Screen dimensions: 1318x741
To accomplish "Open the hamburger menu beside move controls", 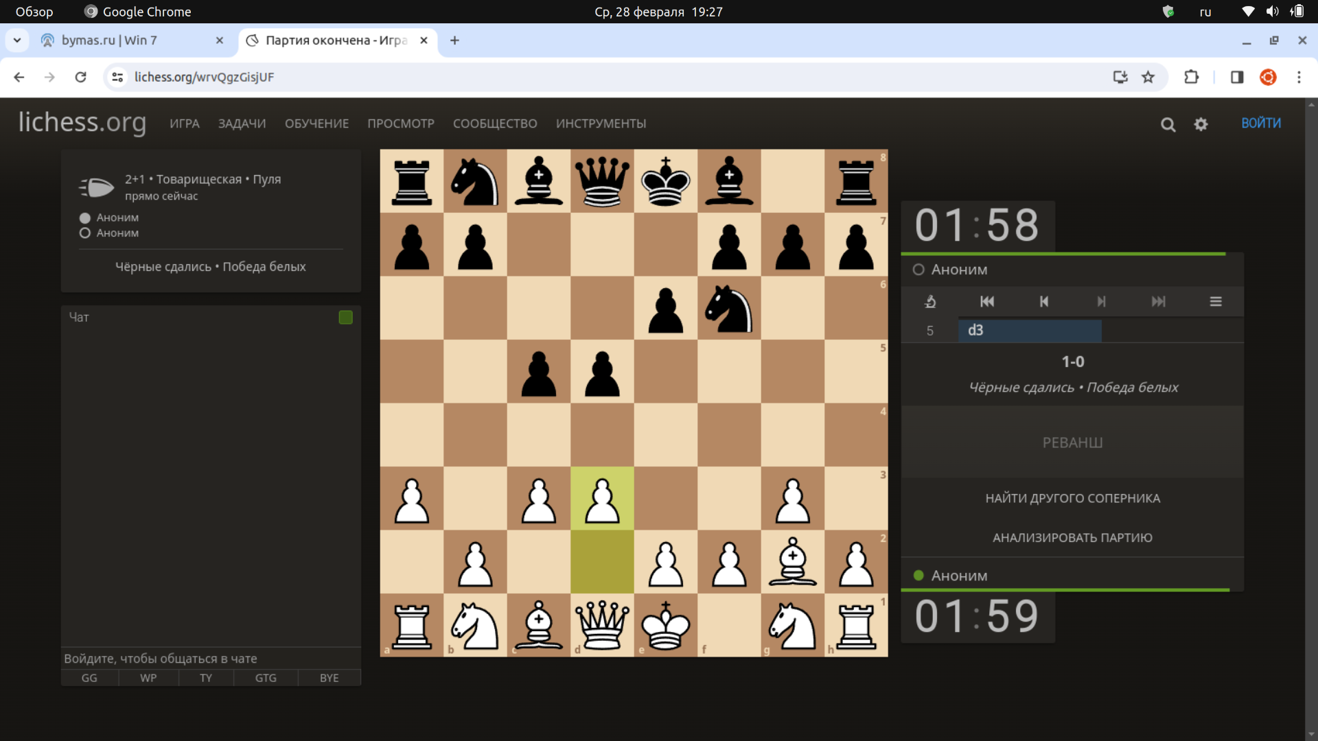I will [1215, 301].
